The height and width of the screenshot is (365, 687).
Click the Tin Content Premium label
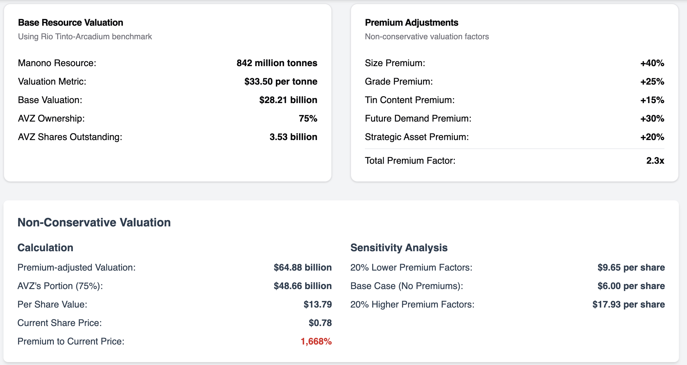tap(409, 100)
